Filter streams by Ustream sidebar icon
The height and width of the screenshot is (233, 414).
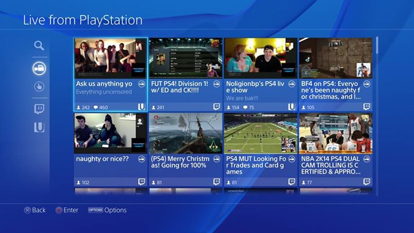[x=39, y=127]
